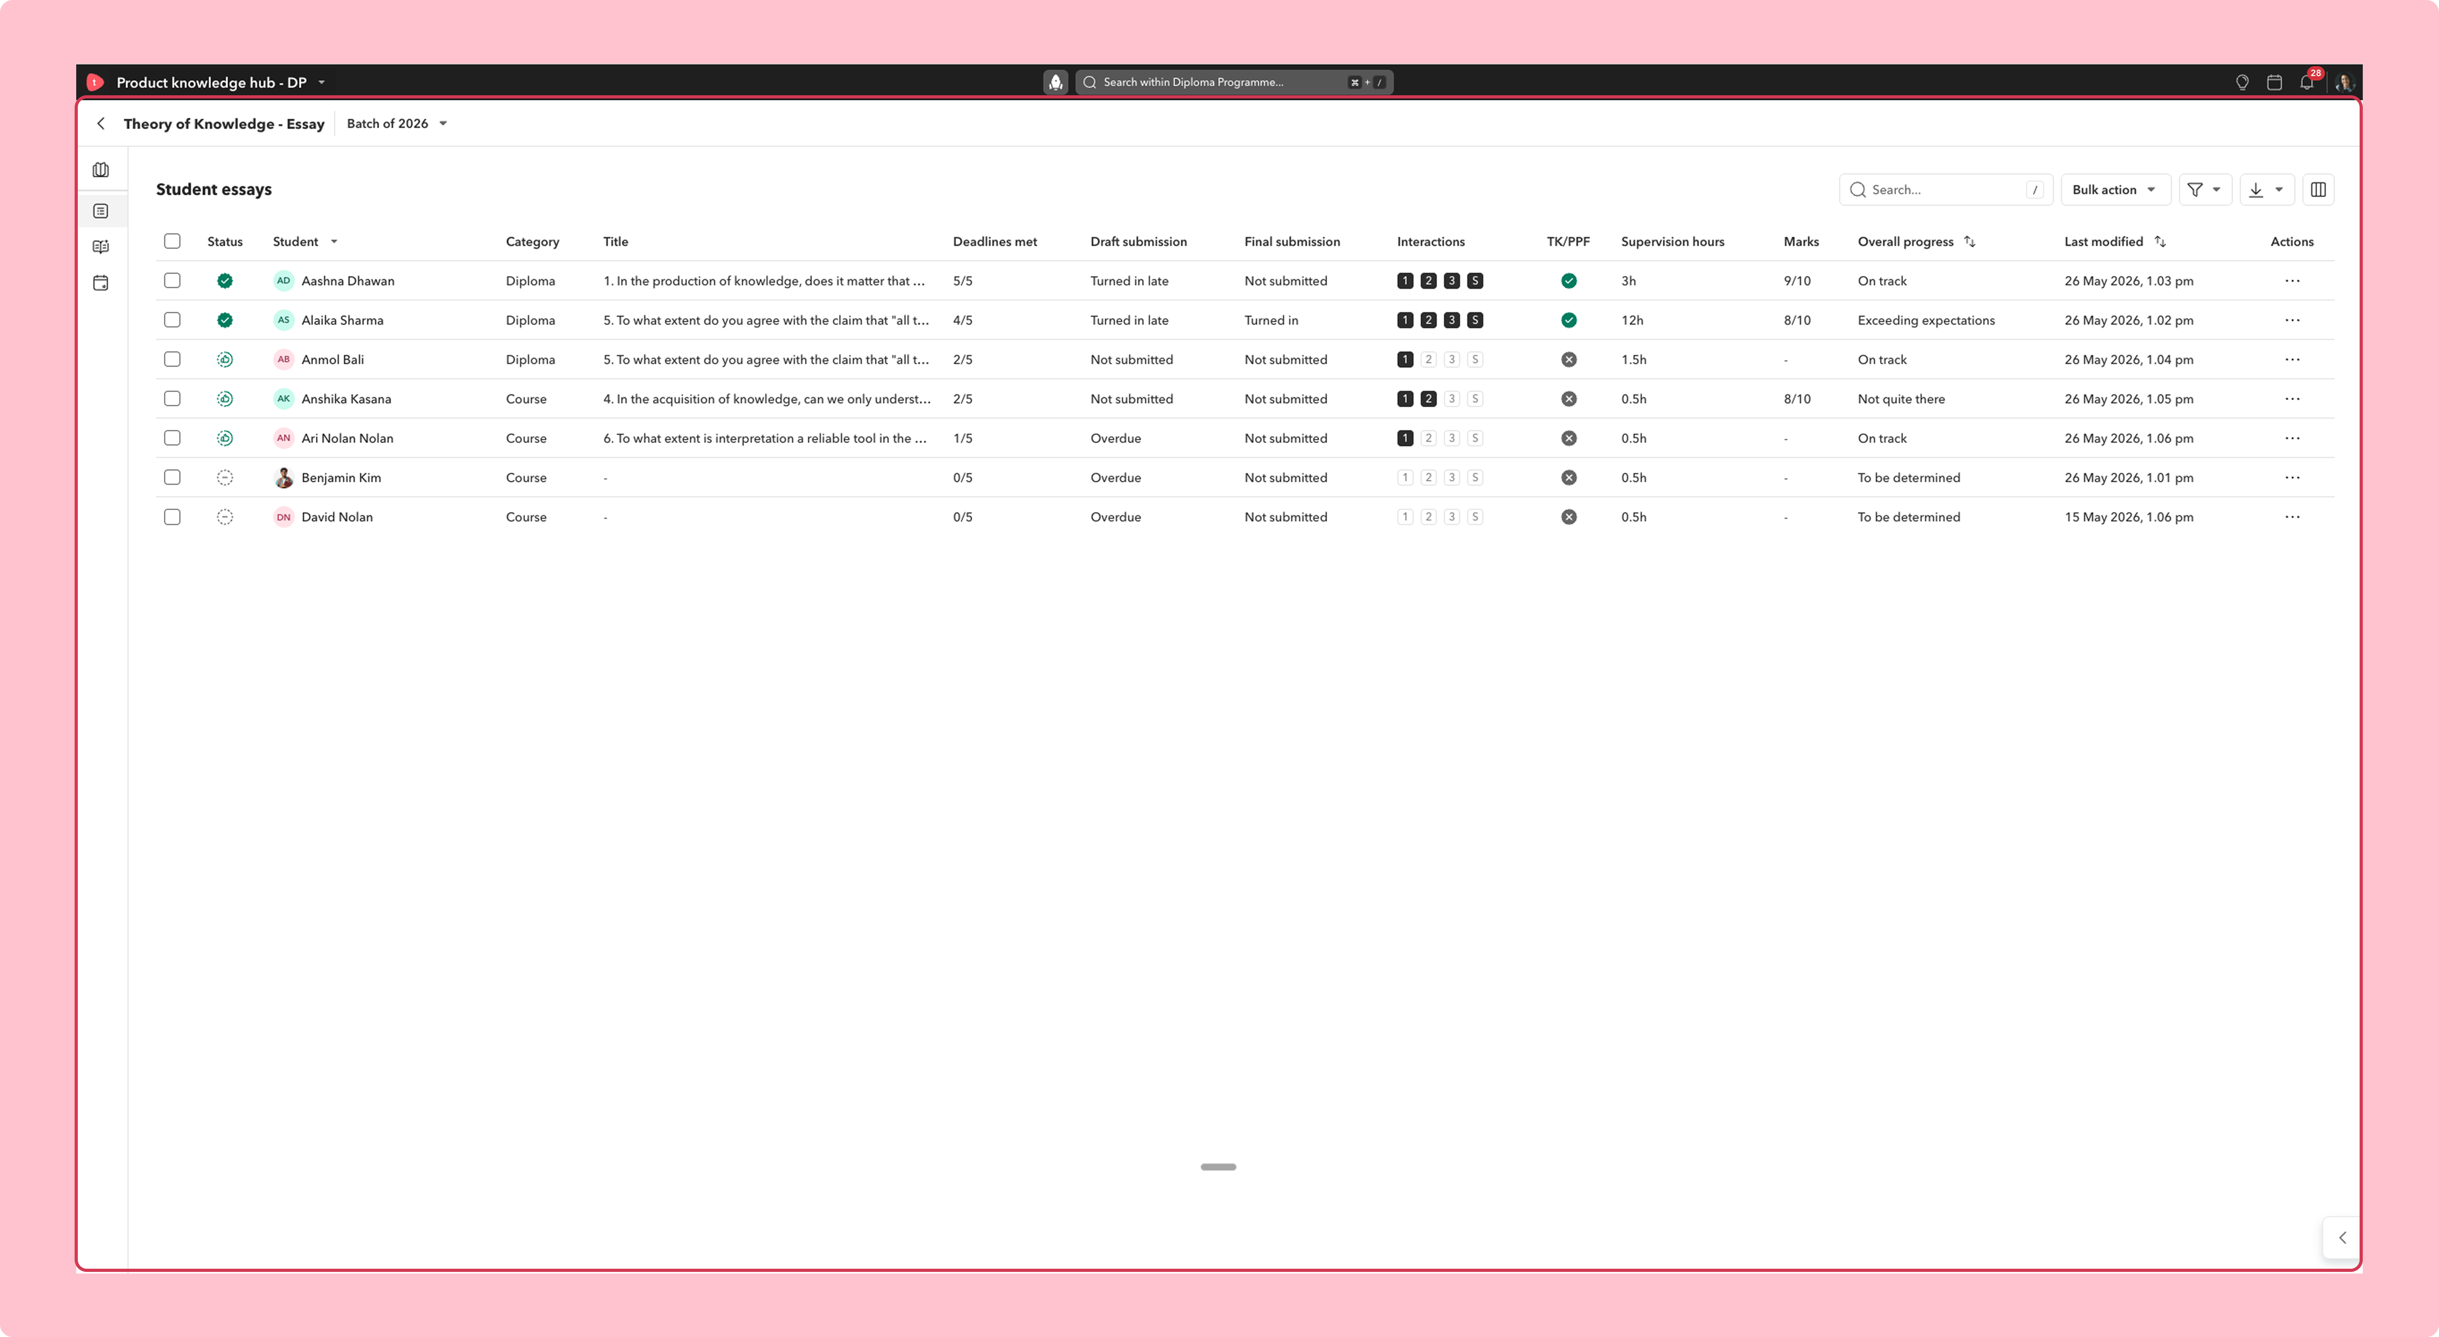
Task: Open the download options dropdown
Action: coord(2266,189)
